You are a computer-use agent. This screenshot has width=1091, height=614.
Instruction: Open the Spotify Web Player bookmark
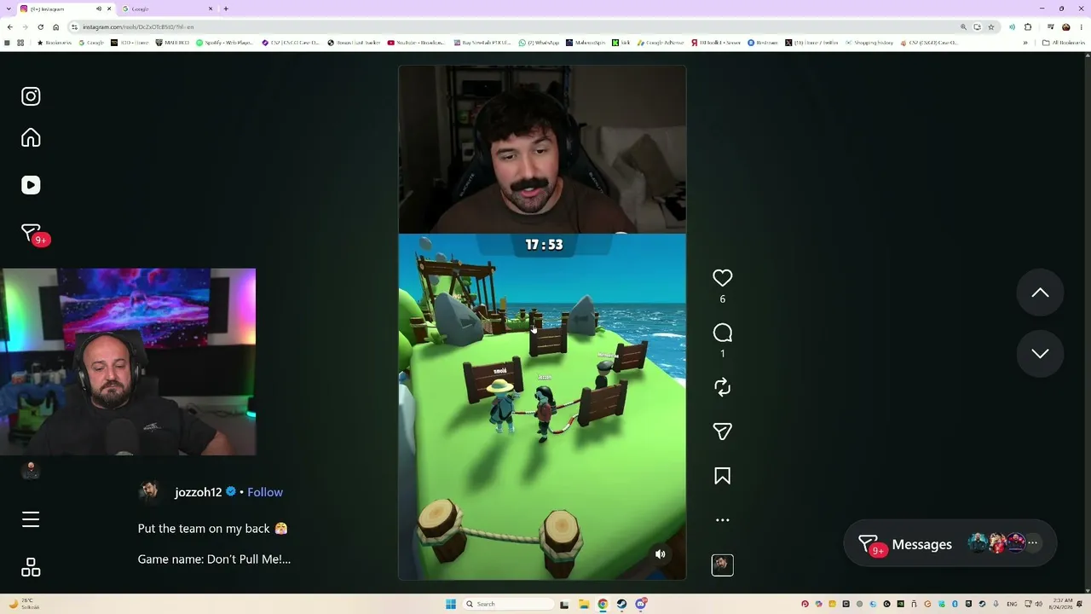pos(225,43)
